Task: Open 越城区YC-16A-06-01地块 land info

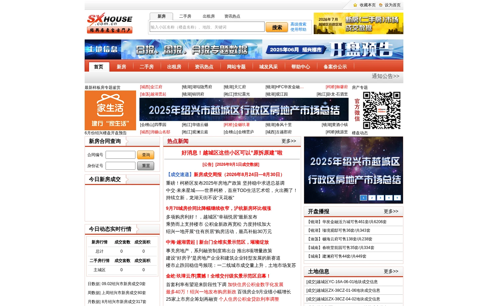Action: [342, 282]
